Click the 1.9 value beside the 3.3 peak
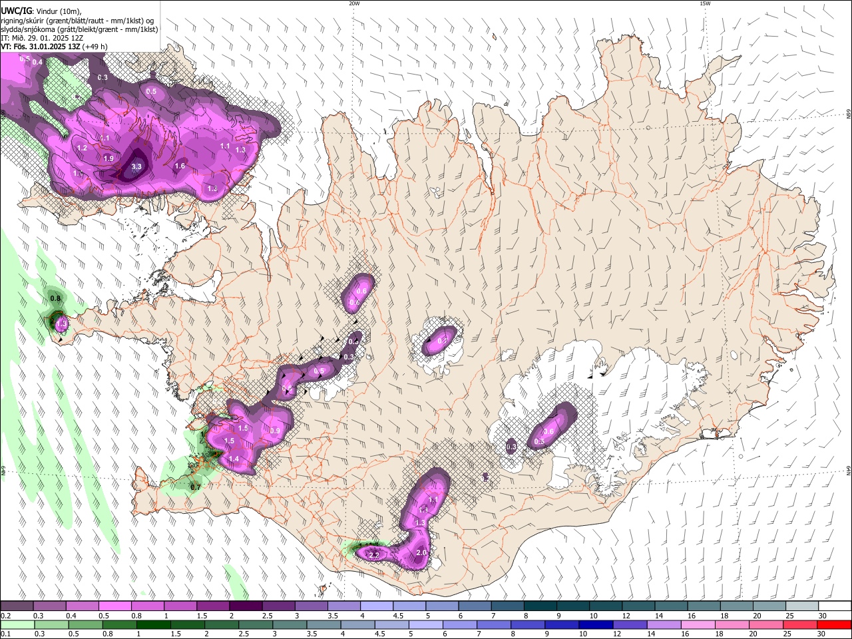Screen dimensions: 852x639 pyautogui.click(x=109, y=158)
